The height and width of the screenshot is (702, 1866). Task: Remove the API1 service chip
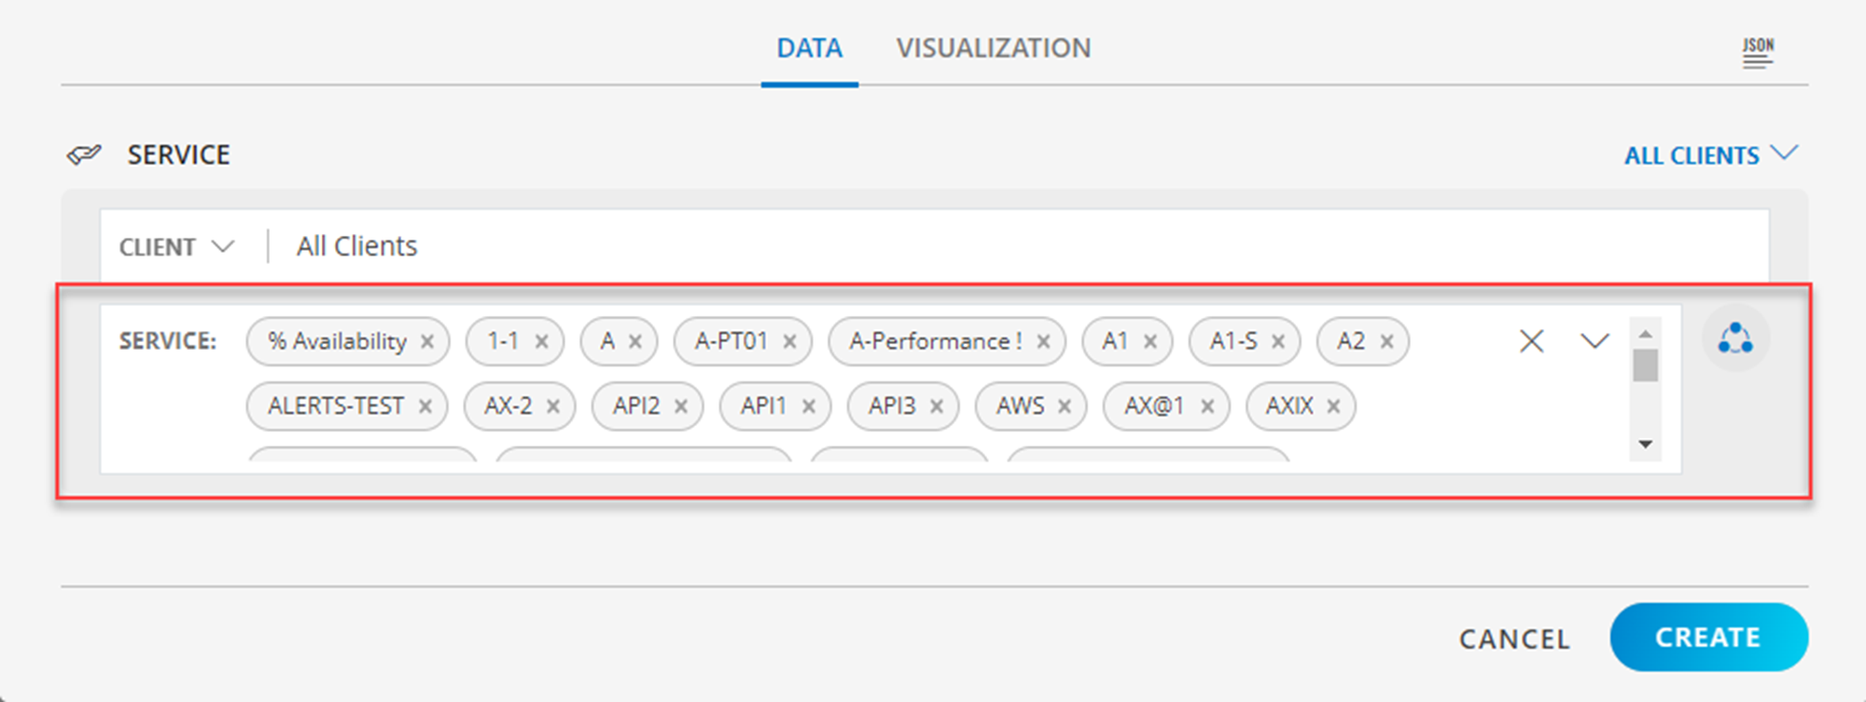coord(809,406)
